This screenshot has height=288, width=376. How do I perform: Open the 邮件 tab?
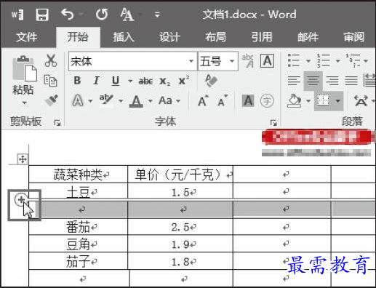[308, 37]
